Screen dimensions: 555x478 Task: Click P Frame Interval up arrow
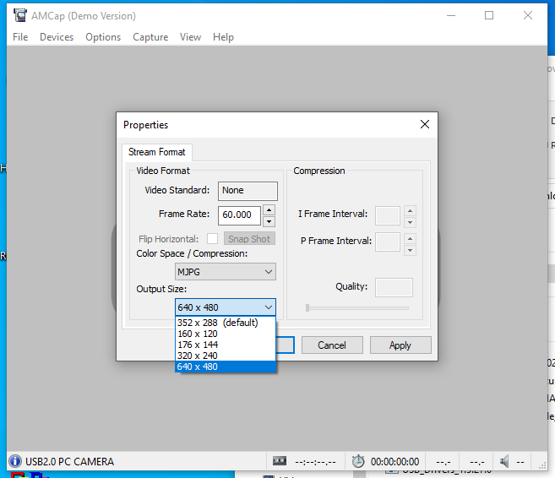click(410, 238)
